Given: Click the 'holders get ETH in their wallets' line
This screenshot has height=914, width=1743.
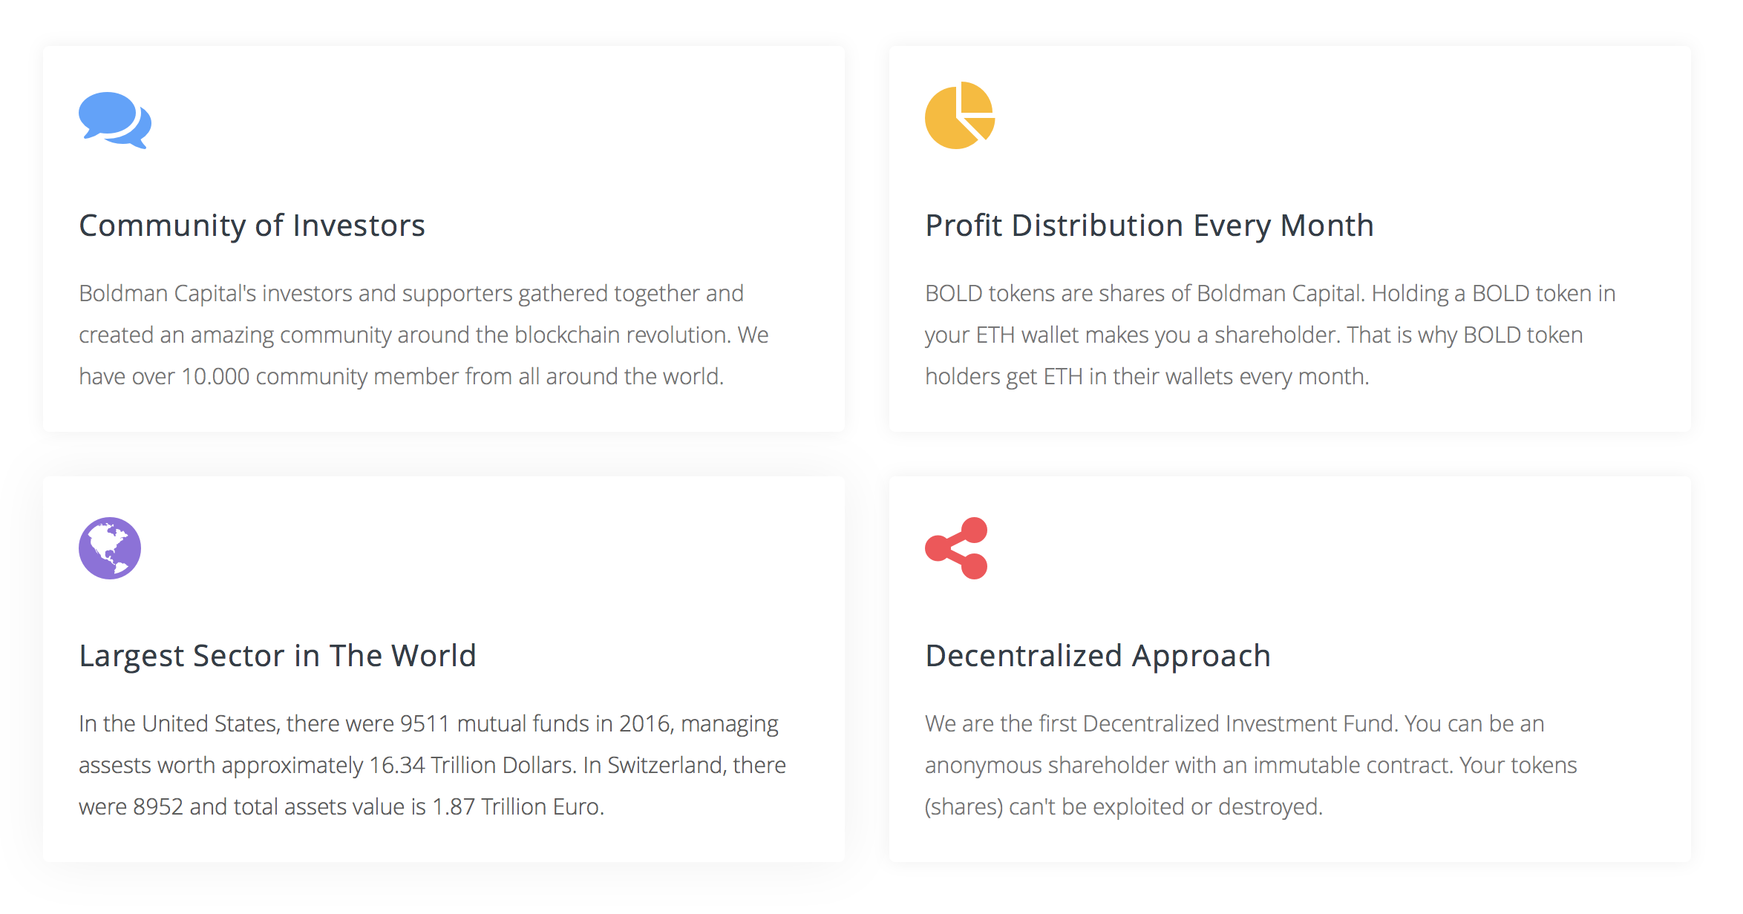Looking at the screenshot, I should click(x=1147, y=377).
